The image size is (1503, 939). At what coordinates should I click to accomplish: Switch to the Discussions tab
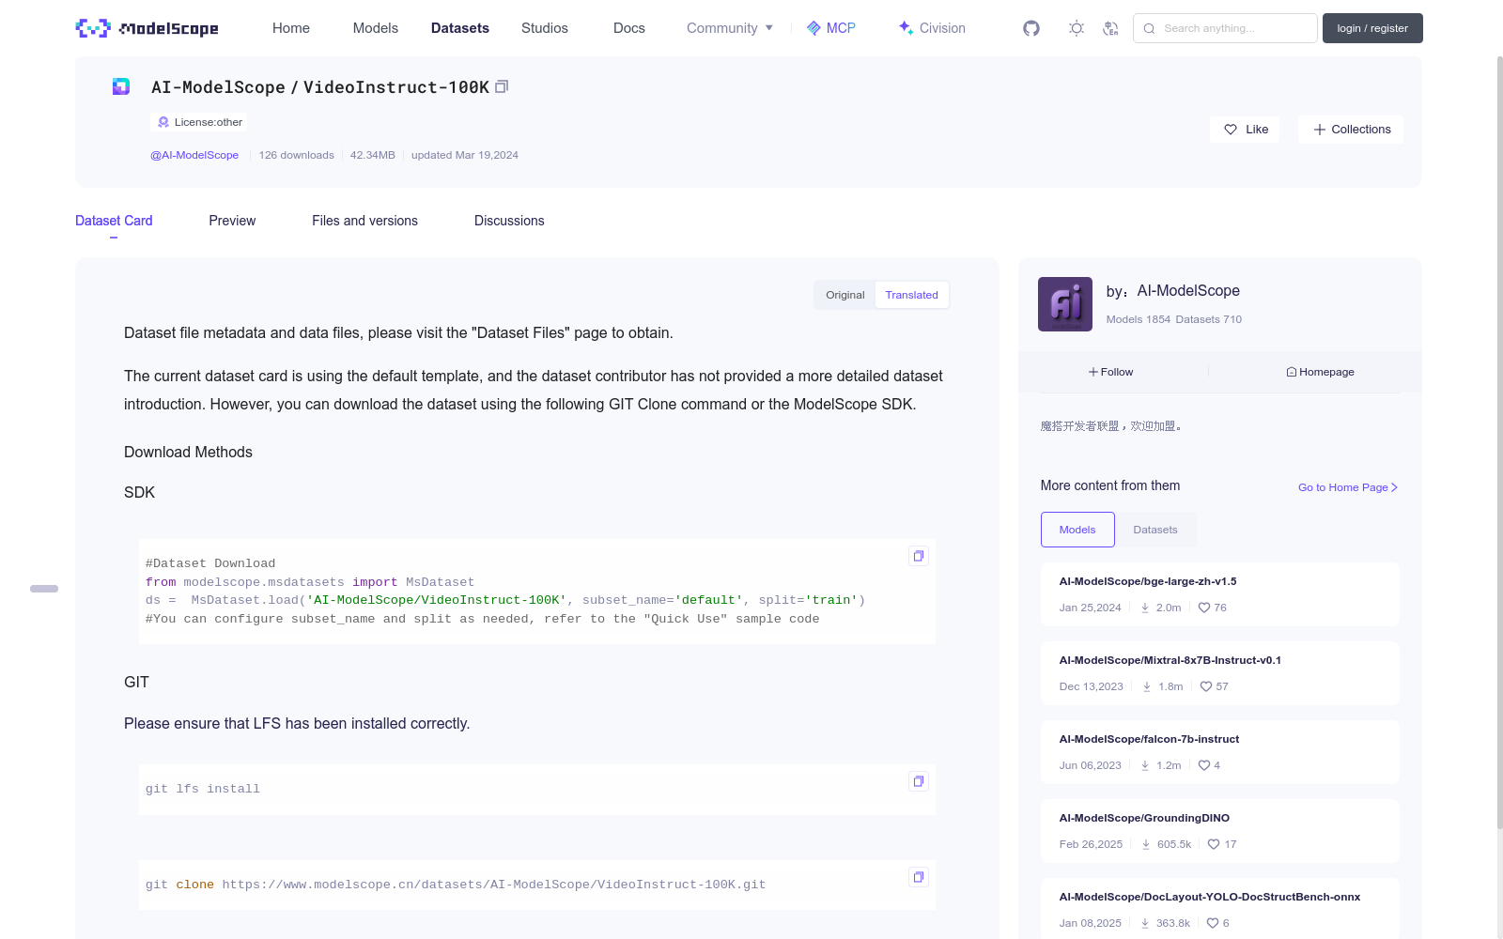(x=509, y=221)
